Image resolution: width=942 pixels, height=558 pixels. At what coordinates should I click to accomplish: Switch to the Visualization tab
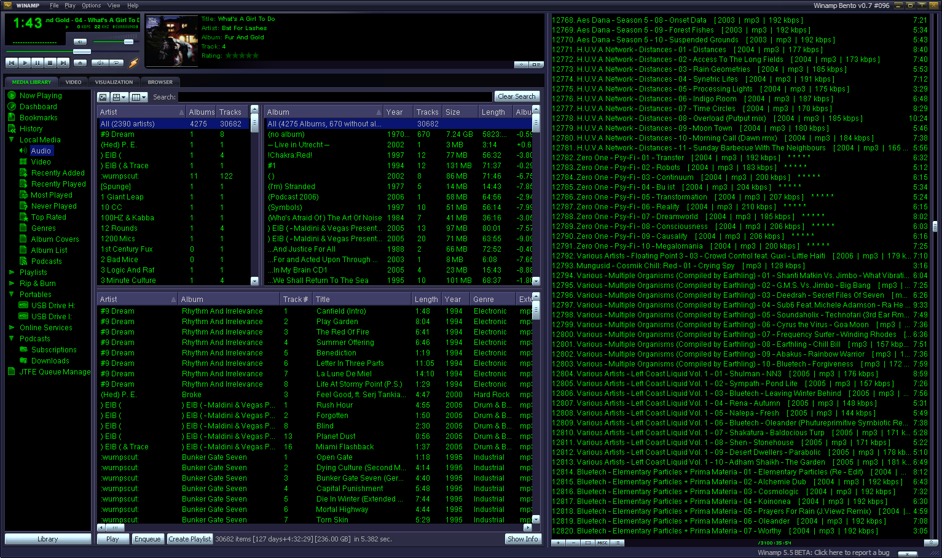pos(114,82)
